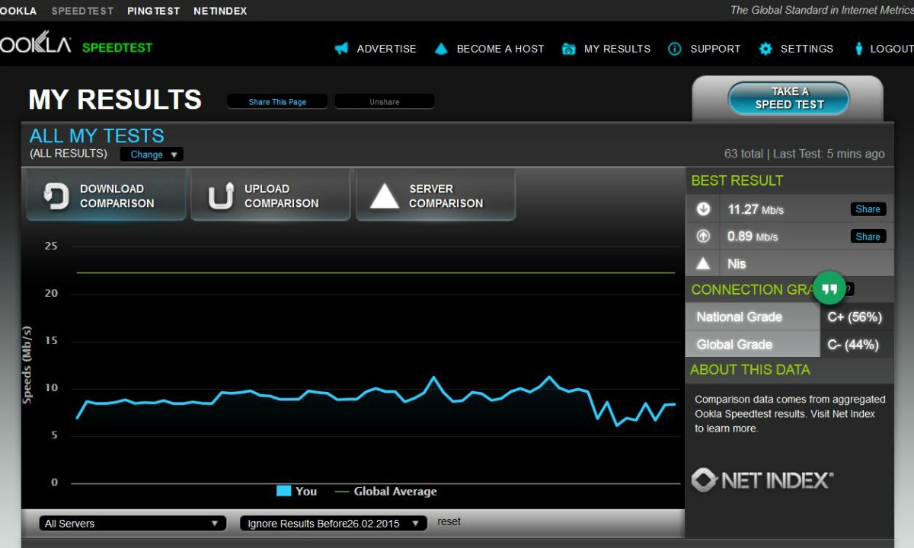Image resolution: width=914 pixels, height=548 pixels.
Task: Open the SPEEDTEST top navigation item
Action: tap(82, 11)
